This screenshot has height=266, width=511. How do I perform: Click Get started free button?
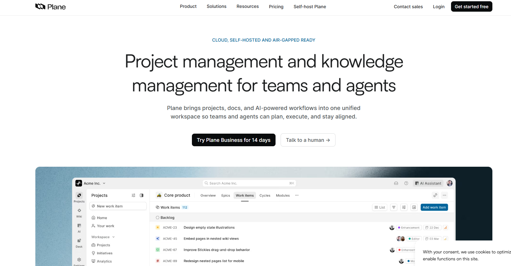472,7
